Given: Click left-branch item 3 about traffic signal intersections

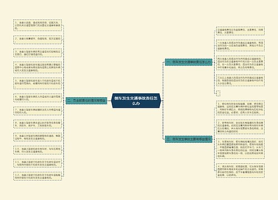Looking at the screenshot, I should (38, 53).
